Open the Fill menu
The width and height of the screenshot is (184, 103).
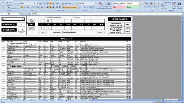pos(164,5)
